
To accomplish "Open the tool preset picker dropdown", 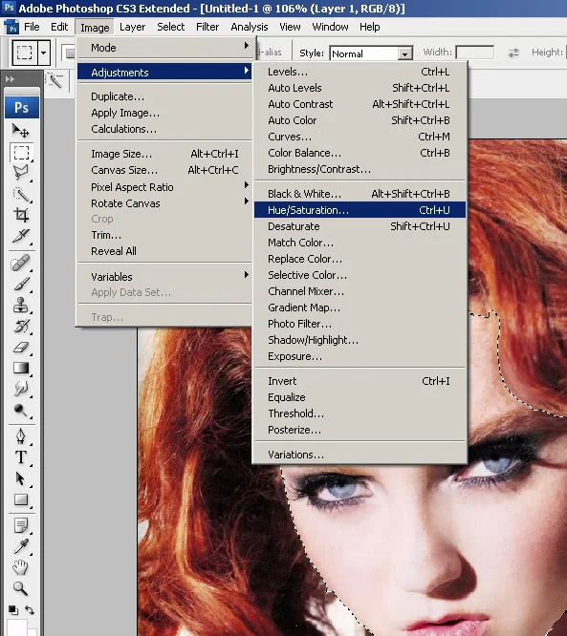I will 44,53.
